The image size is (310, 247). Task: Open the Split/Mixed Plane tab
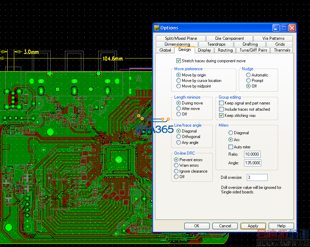[181, 38]
